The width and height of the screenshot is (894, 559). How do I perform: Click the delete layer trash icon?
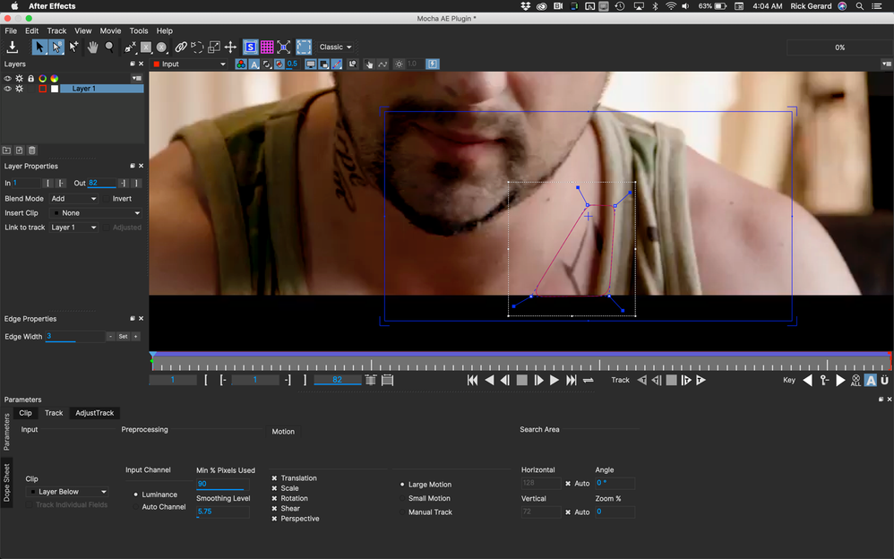32,150
